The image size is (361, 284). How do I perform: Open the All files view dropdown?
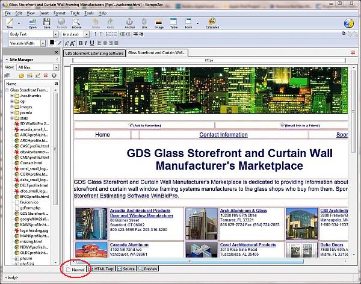56,67
